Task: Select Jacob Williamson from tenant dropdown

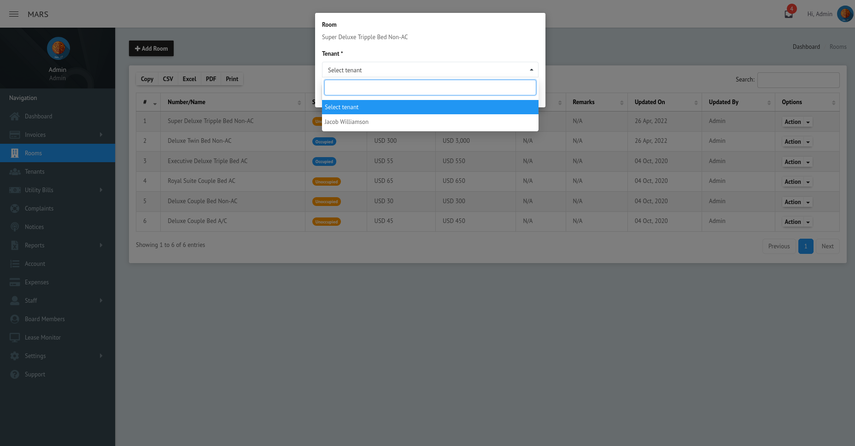Action: tap(346, 122)
